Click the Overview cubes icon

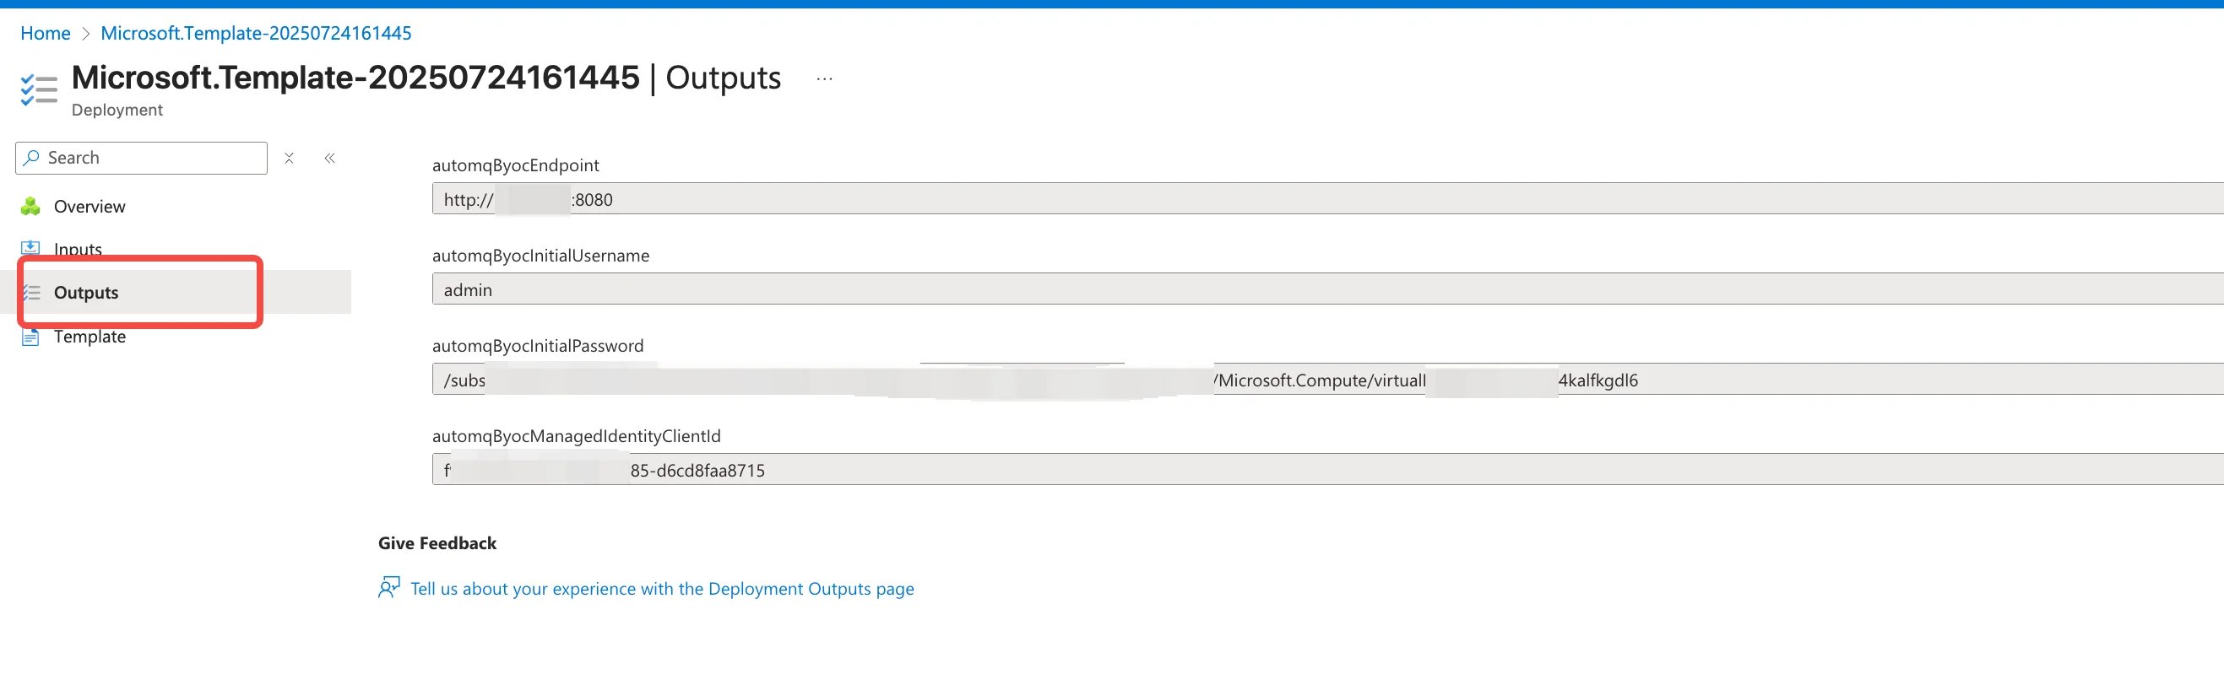[30, 206]
